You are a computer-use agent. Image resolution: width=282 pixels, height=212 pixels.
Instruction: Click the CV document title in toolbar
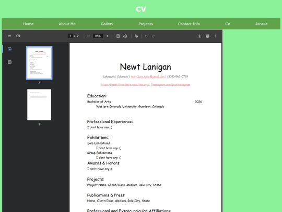pyautogui.click(x=18, y=36)
